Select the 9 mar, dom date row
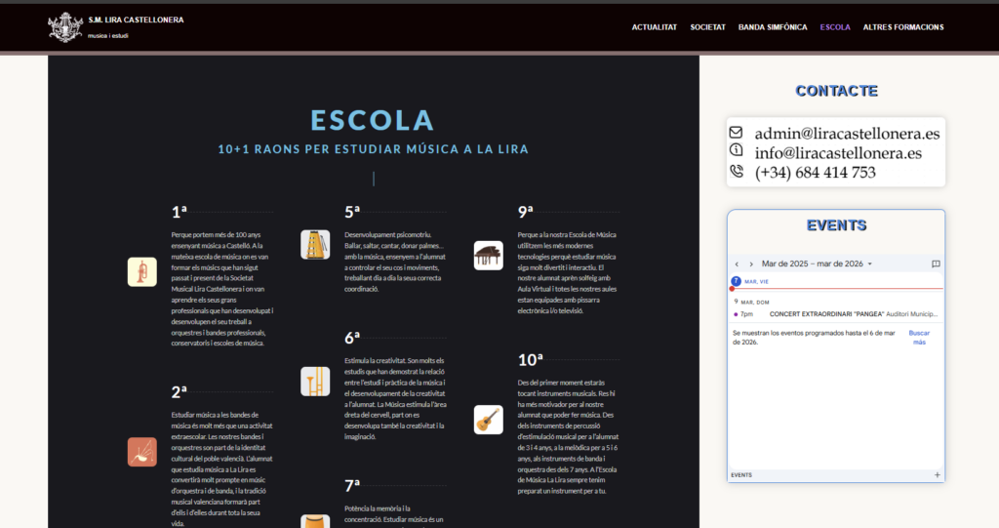The width and height of the screenshot is (999, 528). coord(752,302)
